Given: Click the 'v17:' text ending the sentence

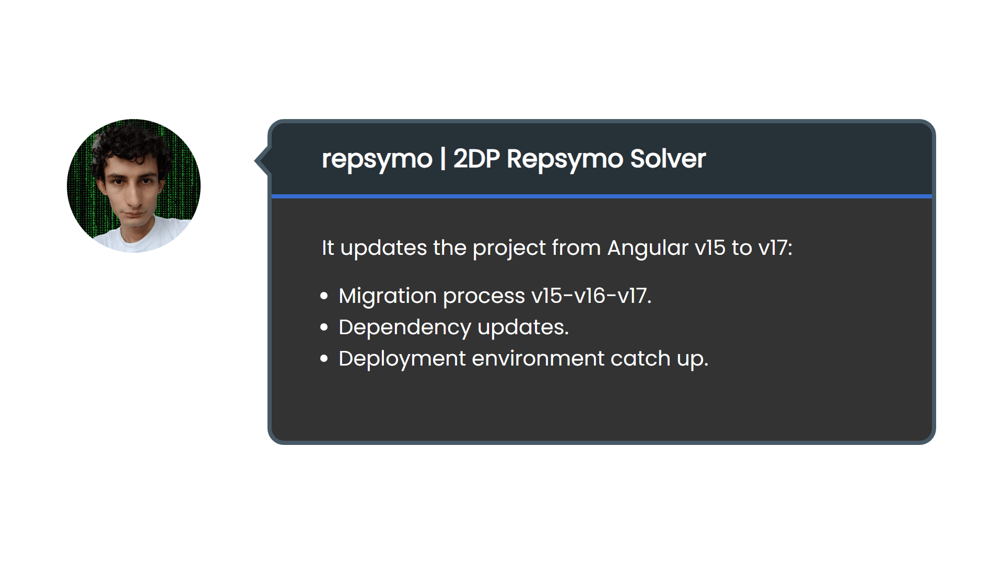Looking at the screenshot, I should (x=775, y=248).
